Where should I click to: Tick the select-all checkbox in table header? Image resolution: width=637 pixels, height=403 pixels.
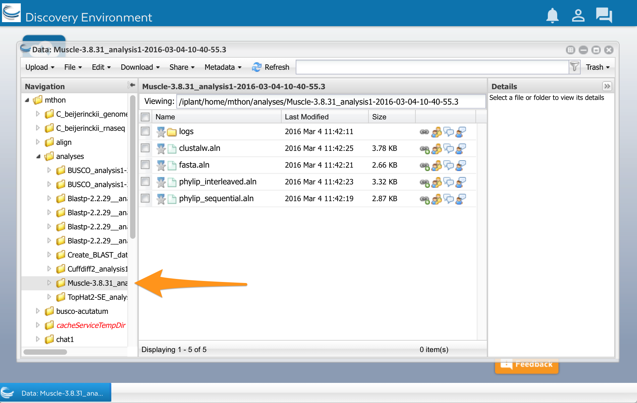[x=145, y=117]
